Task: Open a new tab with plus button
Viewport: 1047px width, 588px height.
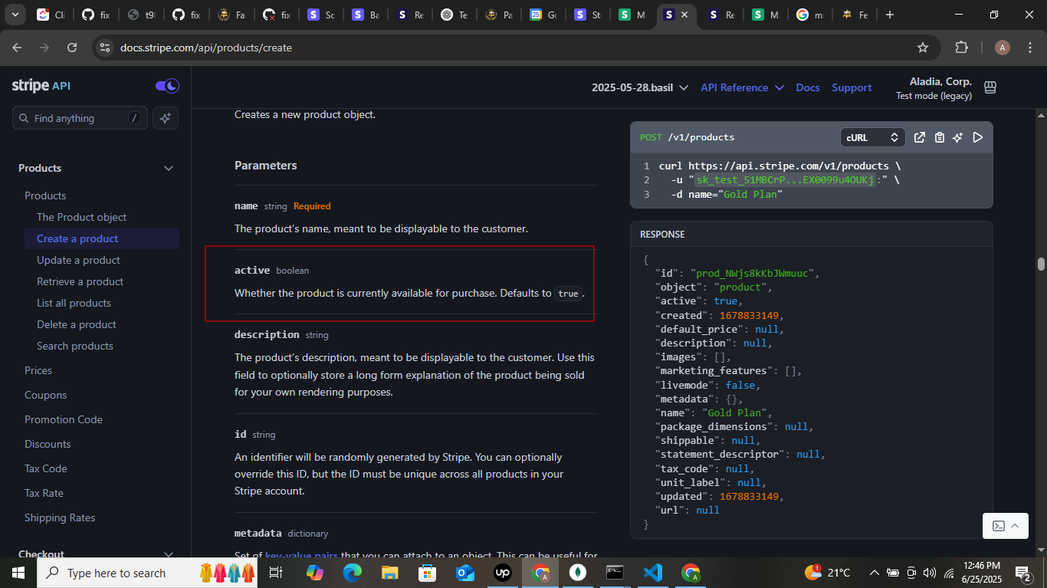Action: tap(889, 15)
